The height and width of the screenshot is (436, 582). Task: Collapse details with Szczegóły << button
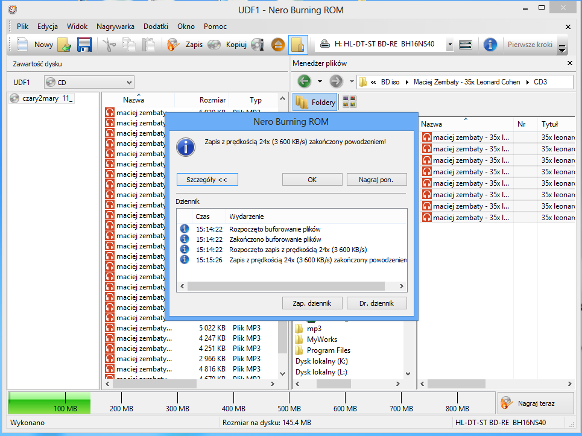click(207, 180)
